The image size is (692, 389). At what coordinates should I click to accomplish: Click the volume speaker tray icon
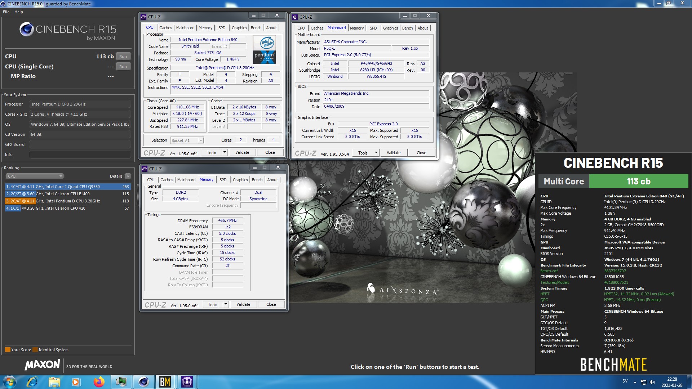click(652, 382)
